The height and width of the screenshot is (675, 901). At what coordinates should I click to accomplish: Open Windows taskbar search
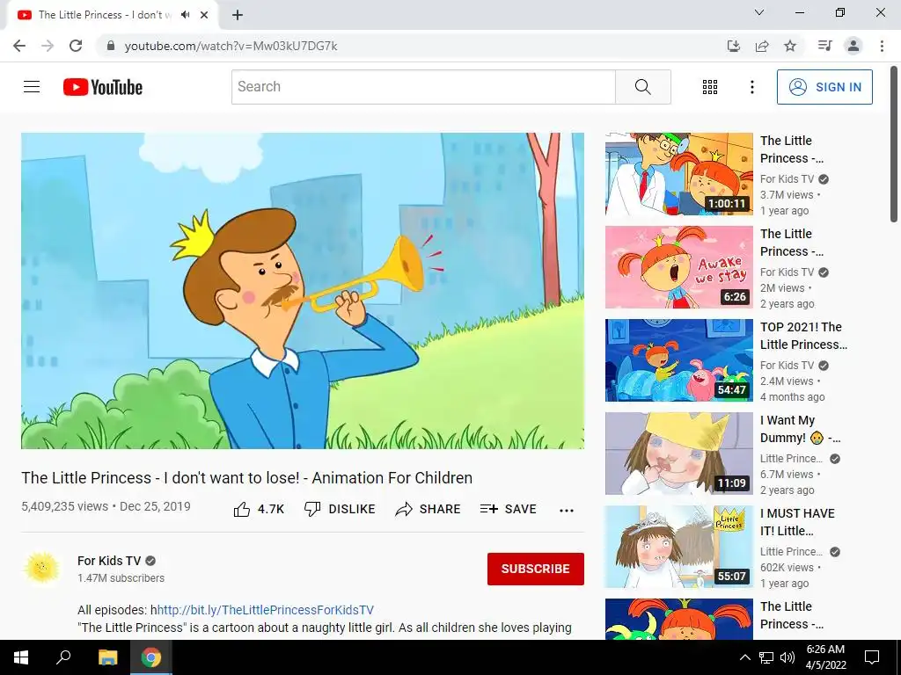point(63,657)
